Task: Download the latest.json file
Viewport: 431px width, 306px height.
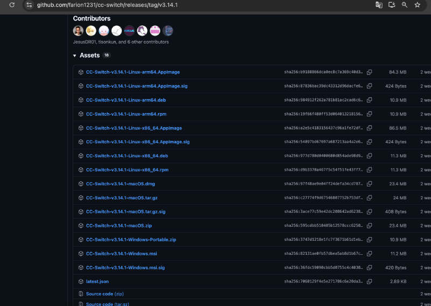Action: [98, 282]
